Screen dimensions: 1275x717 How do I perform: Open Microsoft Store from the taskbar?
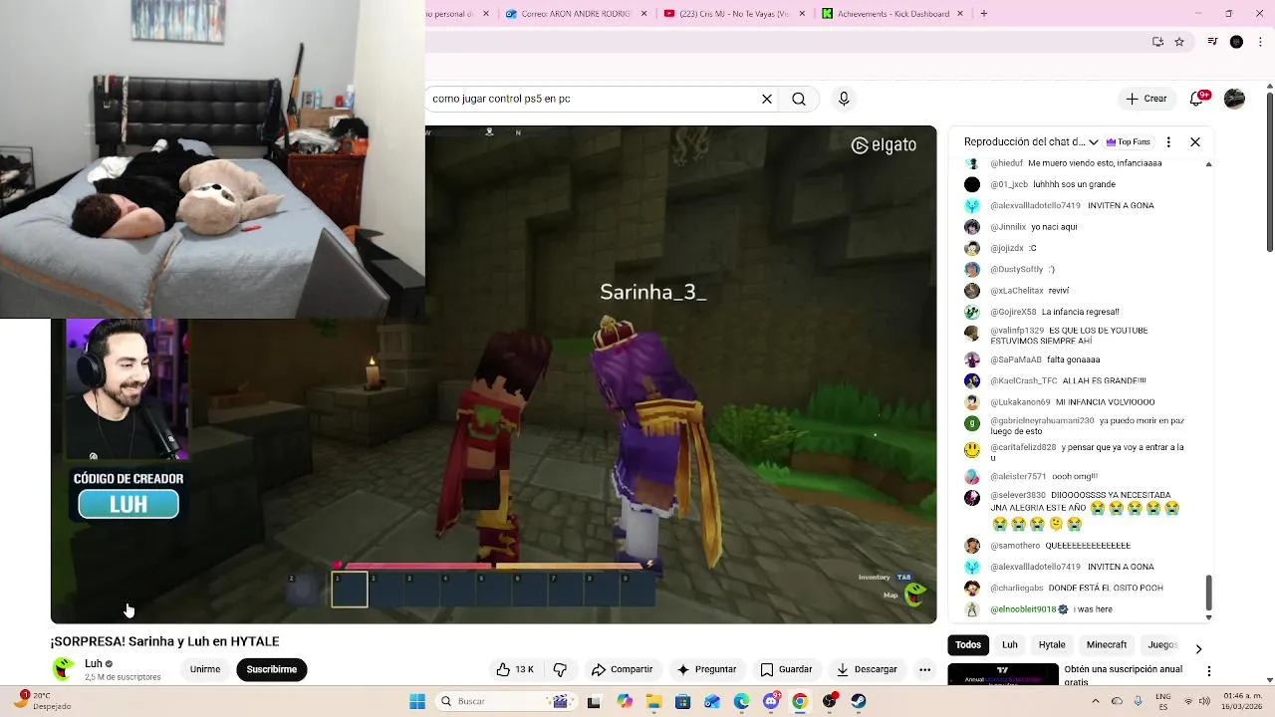[683, 701]
